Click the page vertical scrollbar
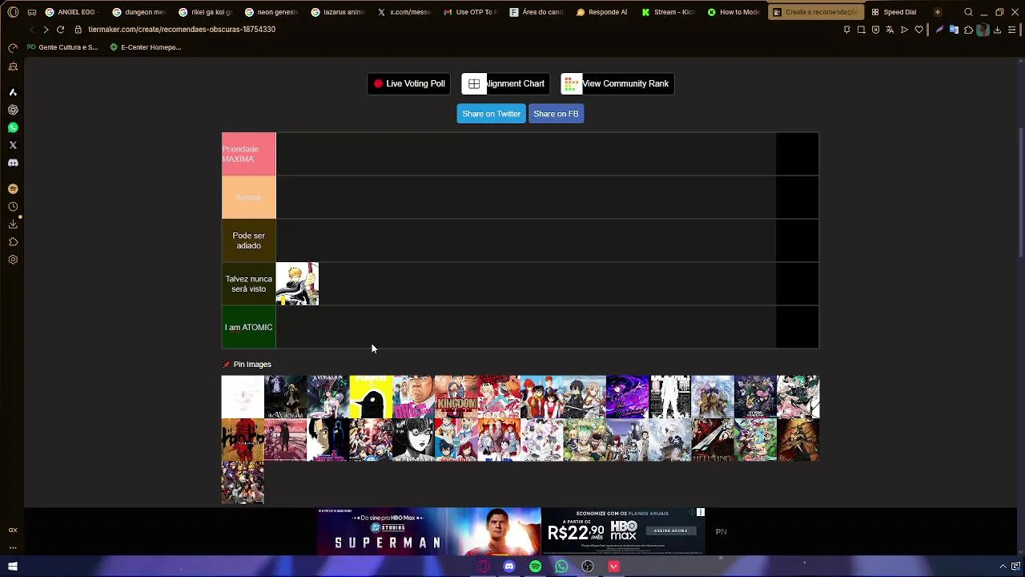1025x577 pixels. coord(1020,192)
